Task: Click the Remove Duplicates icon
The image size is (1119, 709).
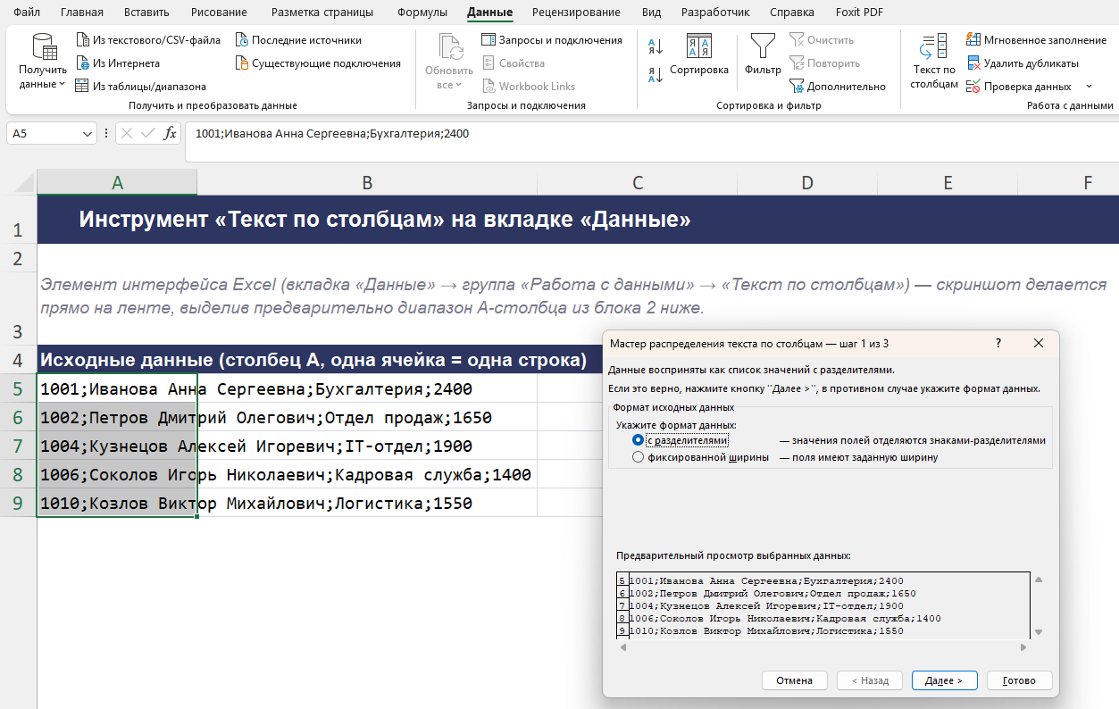Action: 974,63
